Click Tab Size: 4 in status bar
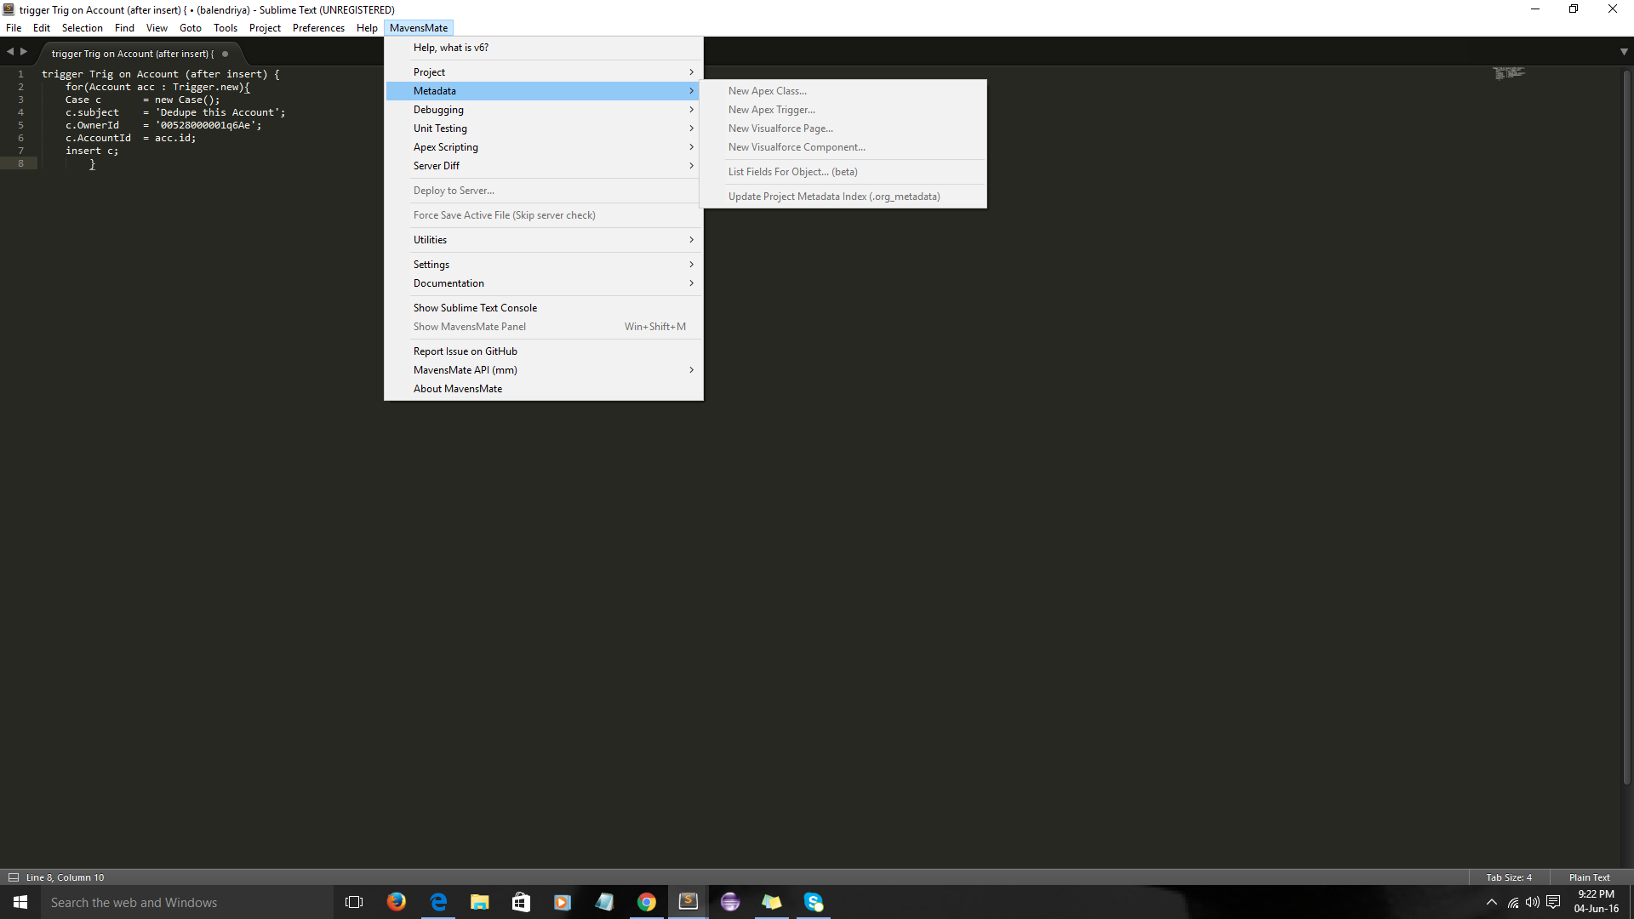1634x919 pixels. [1508, 877]
